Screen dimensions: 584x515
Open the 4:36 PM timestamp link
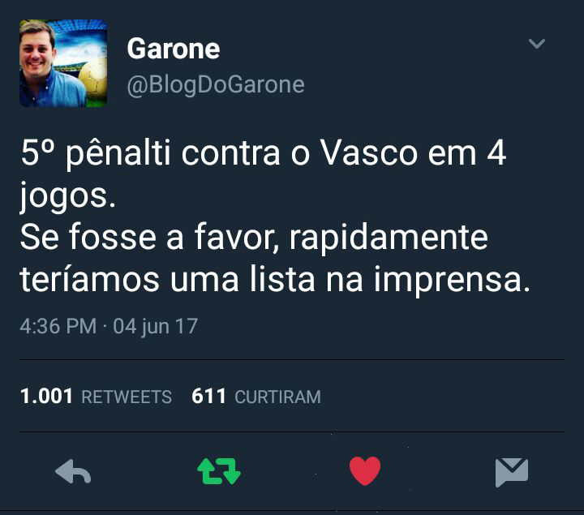(x=58, y=326)
